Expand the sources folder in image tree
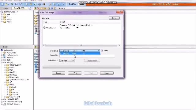 point(2,19)
